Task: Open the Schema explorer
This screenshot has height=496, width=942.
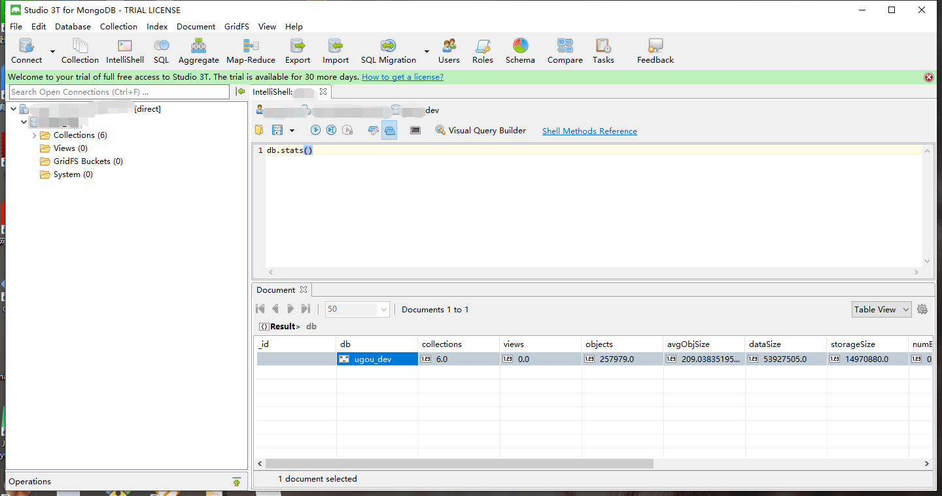Action: pyautogui.click(x=520, y=51)
